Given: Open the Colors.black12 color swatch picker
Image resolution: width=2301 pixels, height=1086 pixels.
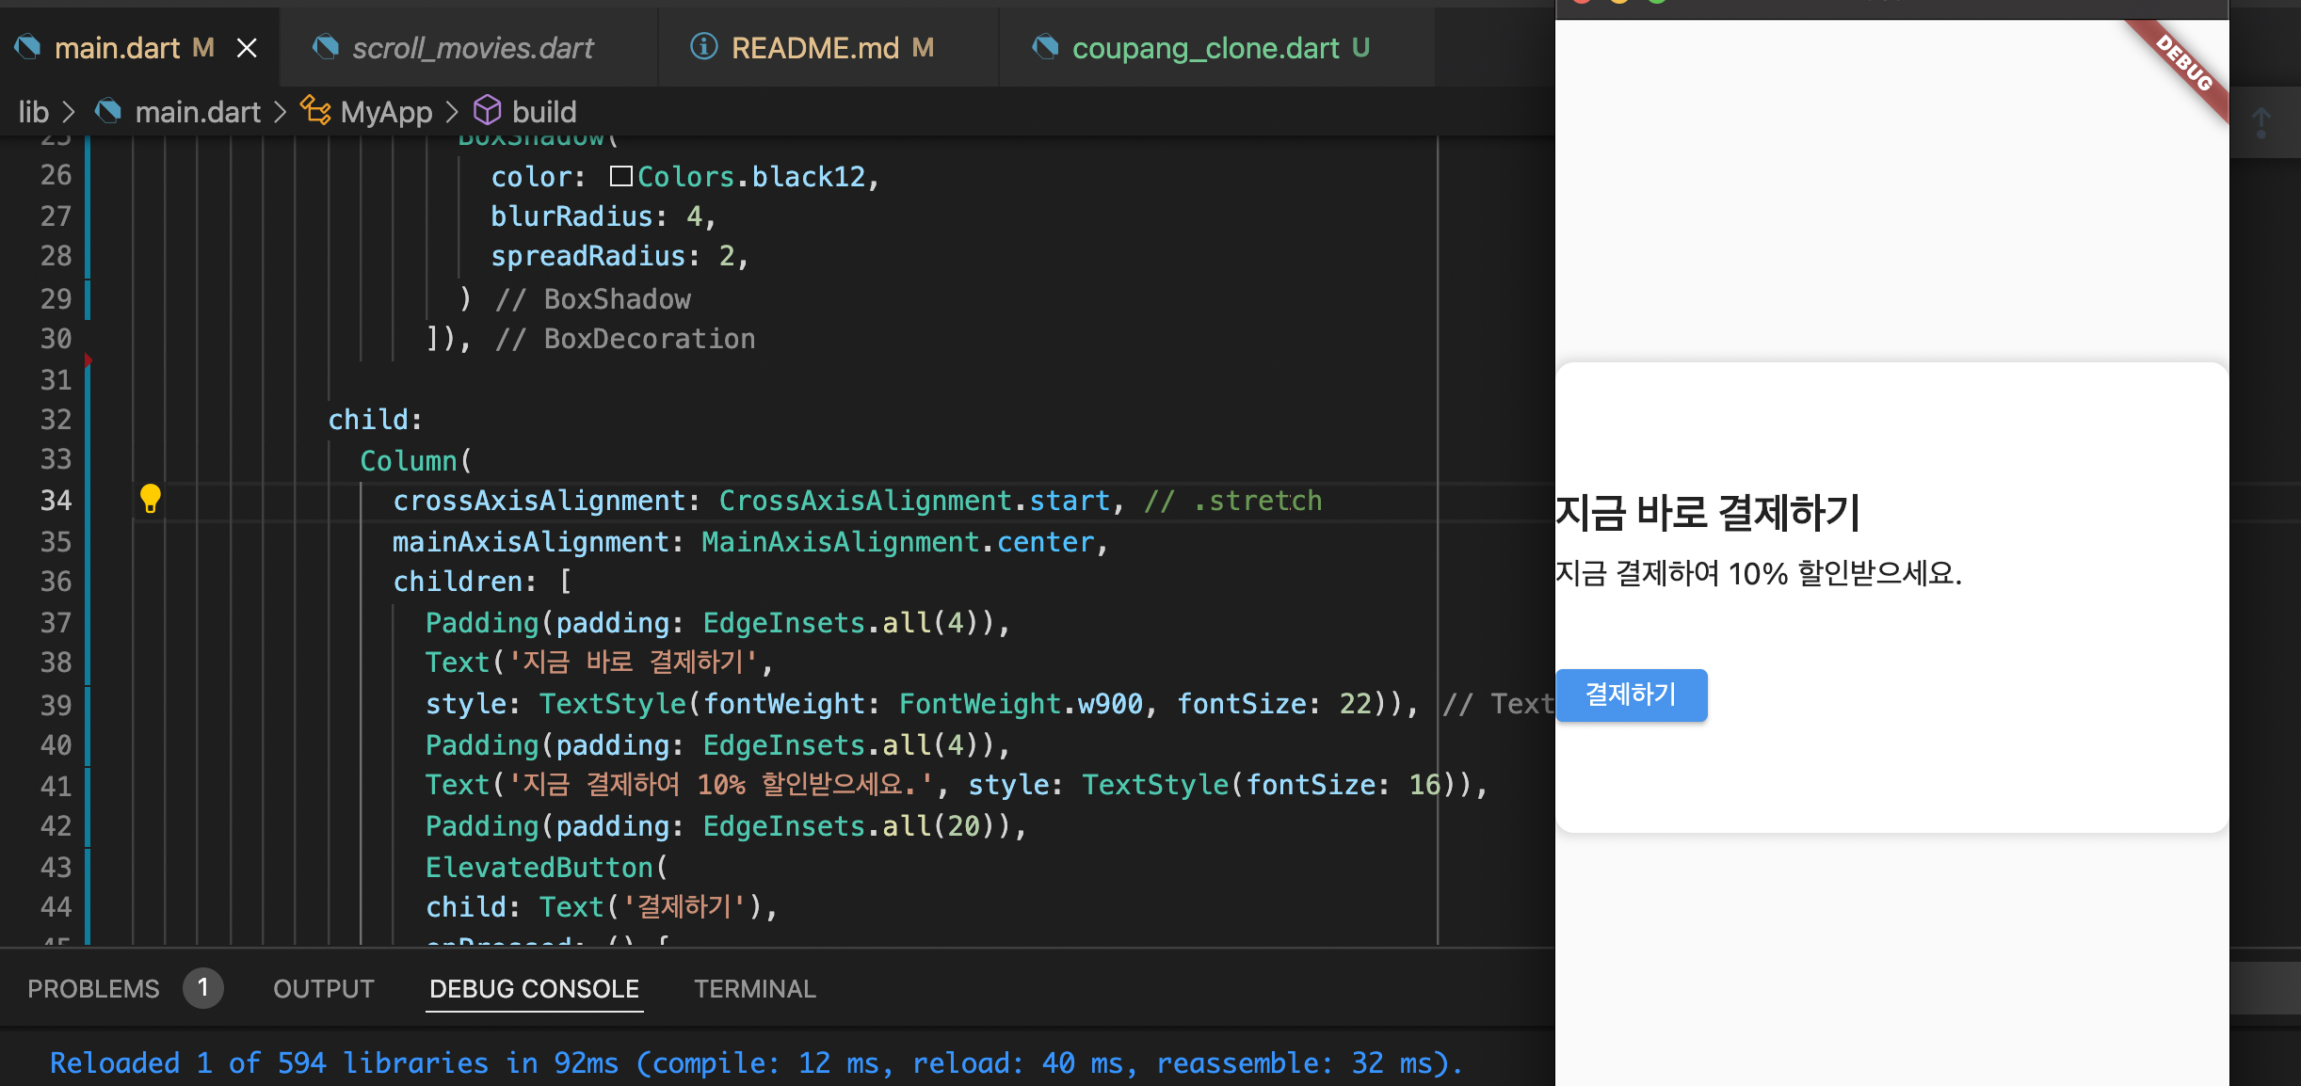Looking at the screenshot, I should coord(620,177).
